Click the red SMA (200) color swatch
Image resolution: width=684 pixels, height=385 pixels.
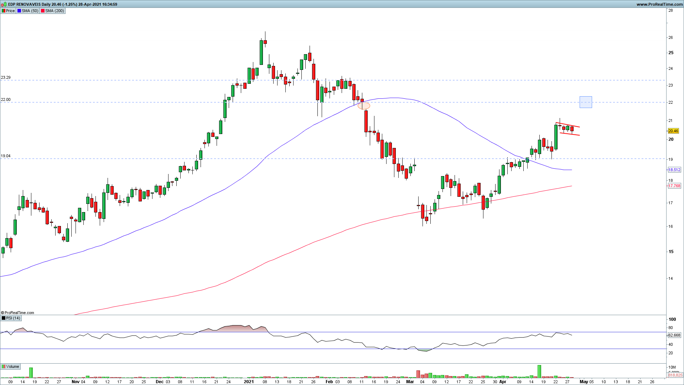coord(43,11)
